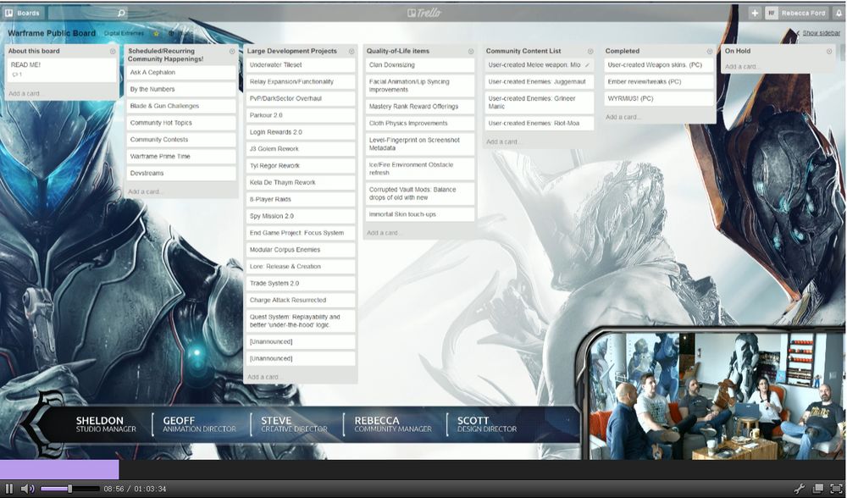Open the Spy Mission 2.0 card
This screenshot has width=847, height=498.
(301, 216)
